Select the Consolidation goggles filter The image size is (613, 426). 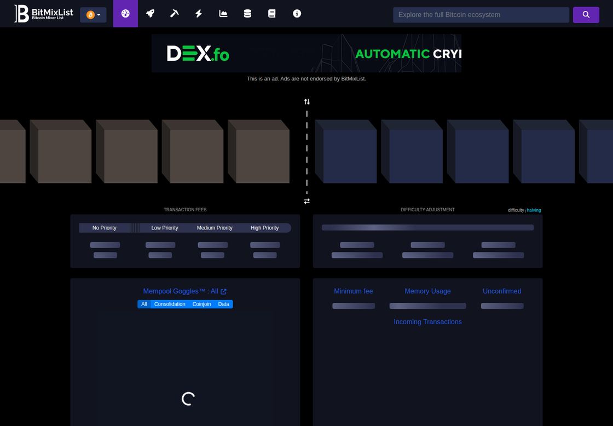point(170,304)
